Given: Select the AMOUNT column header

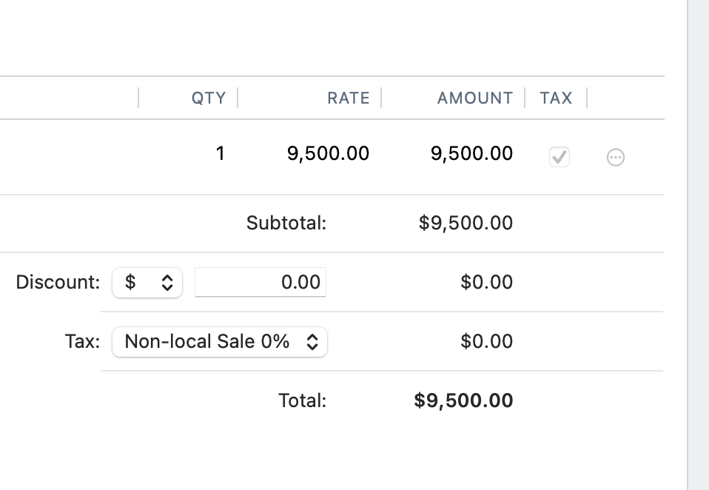Looking at the screenshot, I should 474,98.
